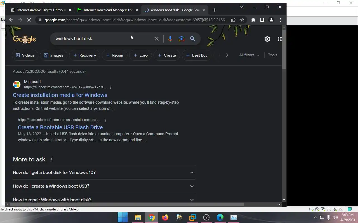Click the network icon in system tray
The height and width of the screenshot is (223, 358).
[322, 217]
